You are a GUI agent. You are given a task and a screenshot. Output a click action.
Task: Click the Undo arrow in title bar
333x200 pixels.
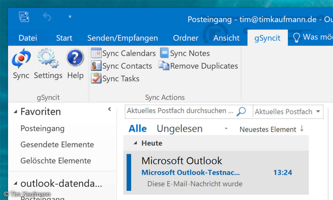[47, 17]
